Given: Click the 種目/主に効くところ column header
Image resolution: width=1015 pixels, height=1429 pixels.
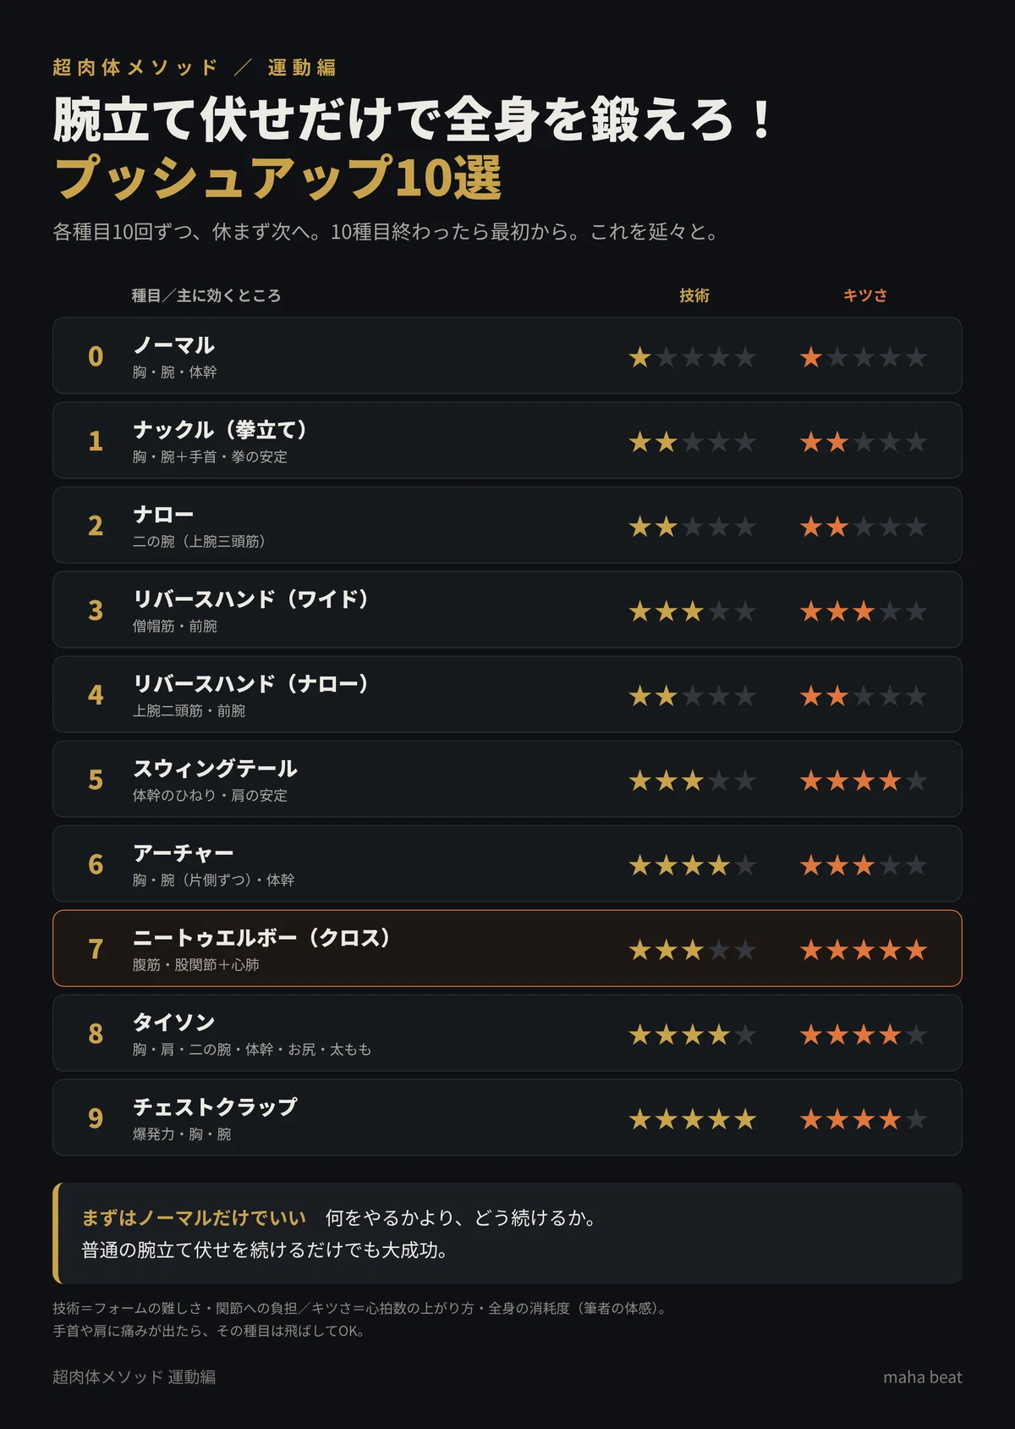Looking at the screenshot, I should (x=206, y=295).
